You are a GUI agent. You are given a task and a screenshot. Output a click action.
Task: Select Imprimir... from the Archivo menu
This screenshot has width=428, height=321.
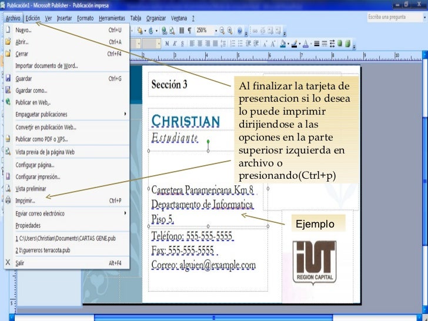[66, 200]
